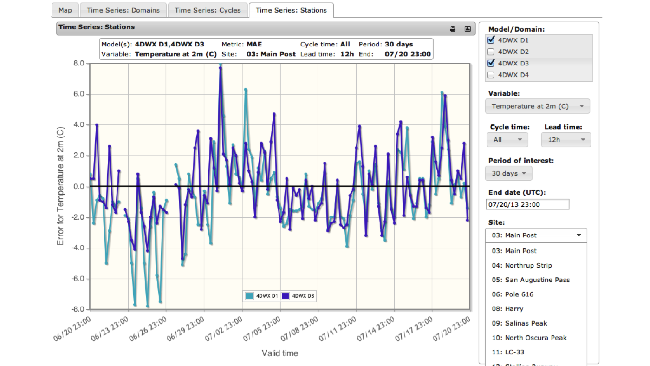Click the 4DWX D1 legend color swatch
Image resolution: width=650 pixels, height=366 pixels.
click(250, 296)
